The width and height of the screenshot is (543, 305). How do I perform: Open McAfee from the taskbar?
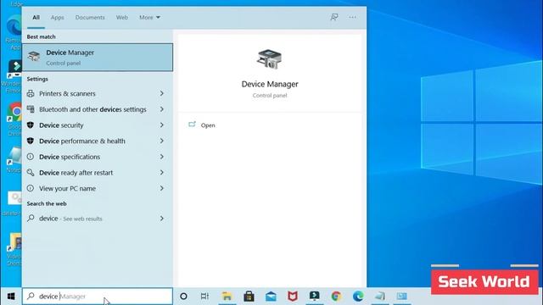pos(293,297)
